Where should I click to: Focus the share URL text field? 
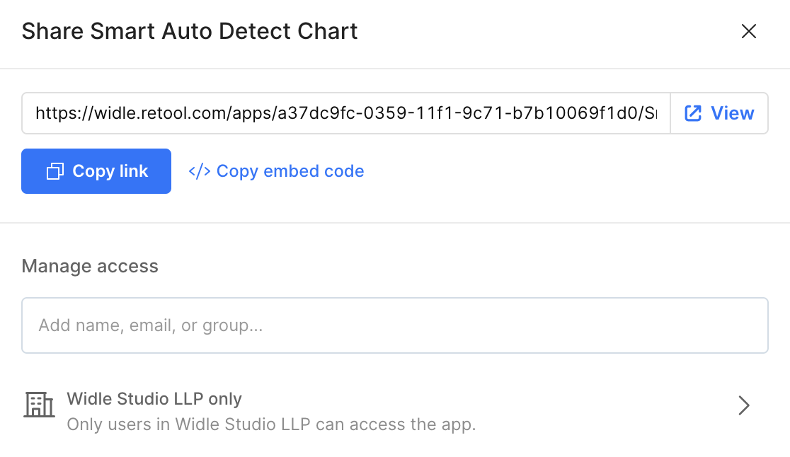tap(345, 113)
